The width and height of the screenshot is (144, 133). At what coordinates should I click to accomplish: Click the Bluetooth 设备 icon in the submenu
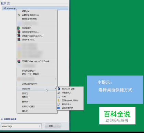click(59, 89)
